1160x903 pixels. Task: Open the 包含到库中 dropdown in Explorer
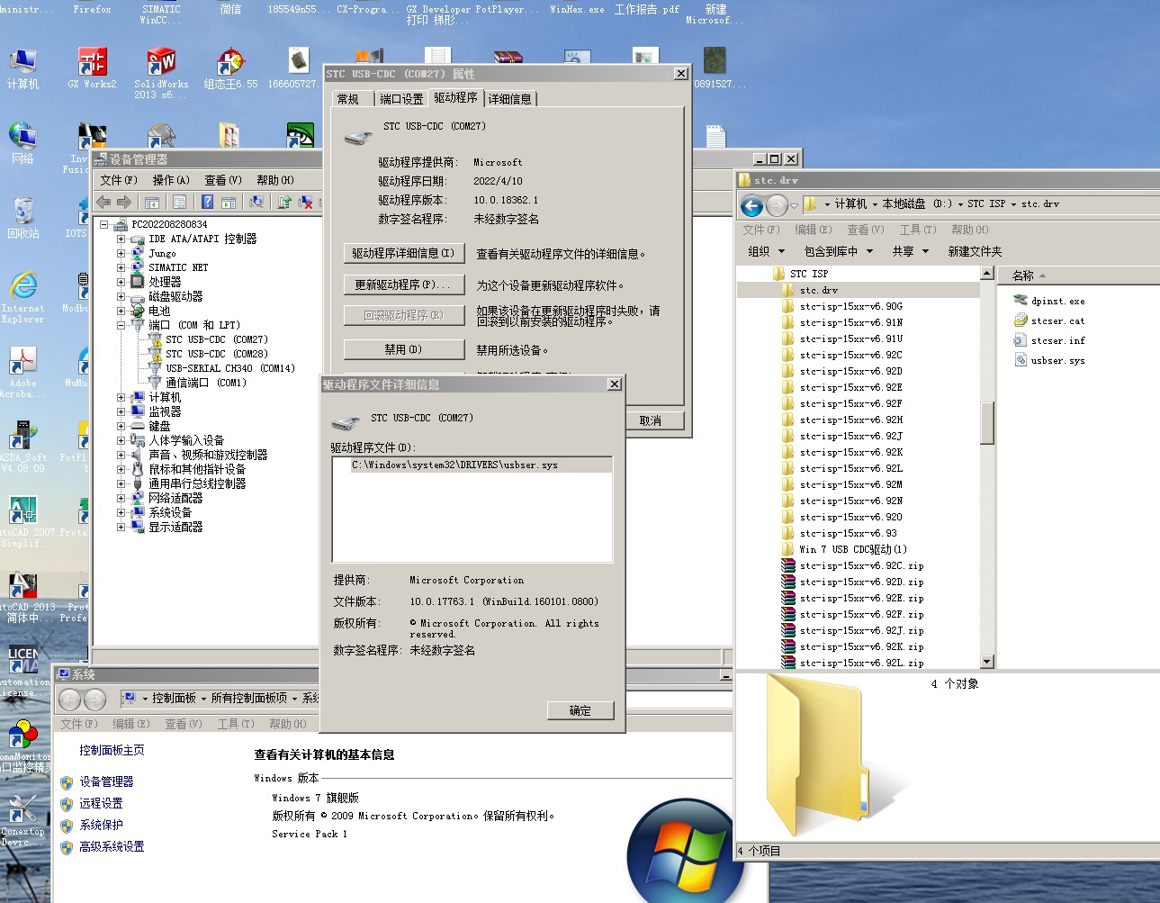(x=839, y=251)
